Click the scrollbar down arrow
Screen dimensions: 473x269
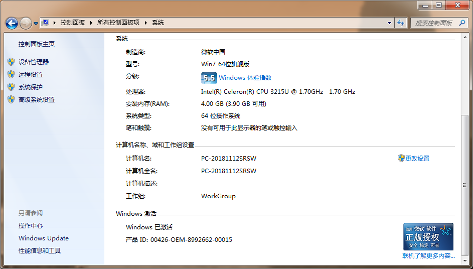(x=464, y=261)
